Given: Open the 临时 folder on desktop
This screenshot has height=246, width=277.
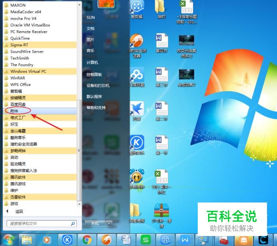Looking at the screenshot, I should coord(161,10).
